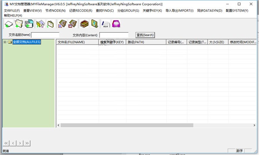The height and width of the screenshot is (155, 259).
Task: Go to the first page with << button
Action: point(6,143)
